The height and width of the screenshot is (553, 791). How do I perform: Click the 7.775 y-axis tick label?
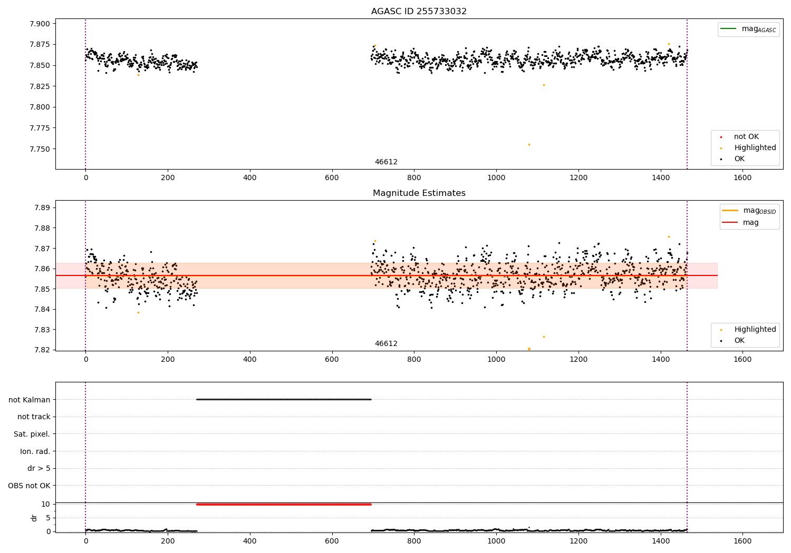click(40, 128)
